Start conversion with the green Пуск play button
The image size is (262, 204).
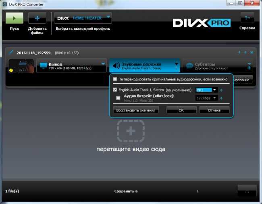click(x=15, y=18)
